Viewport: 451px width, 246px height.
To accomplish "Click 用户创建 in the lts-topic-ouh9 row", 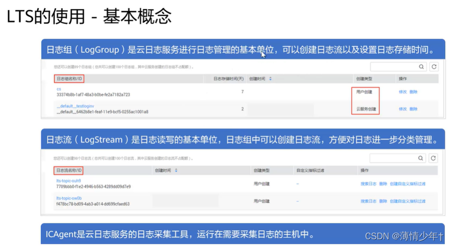I will click(x=261, y=184).
